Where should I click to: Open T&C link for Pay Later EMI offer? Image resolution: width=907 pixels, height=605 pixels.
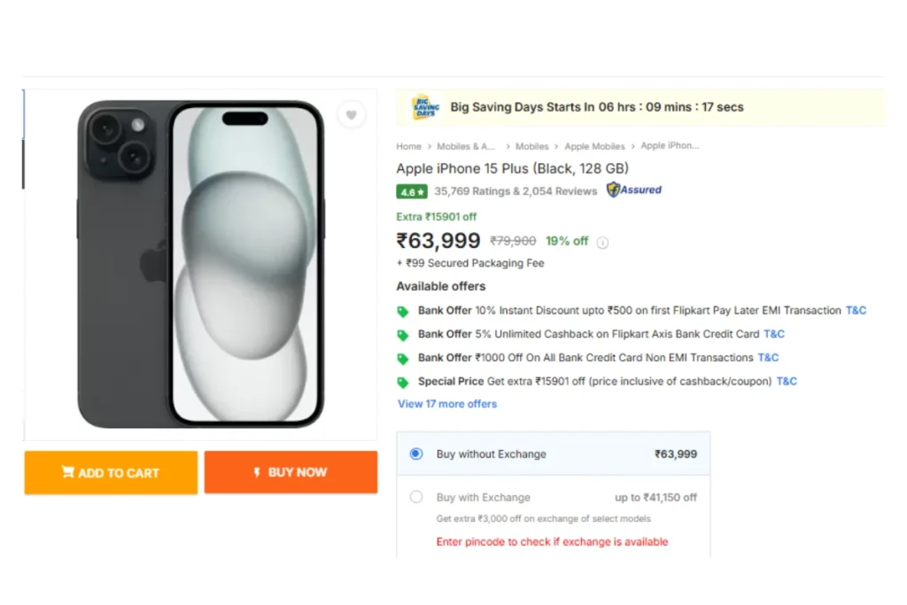pyautogui.click(x=856, y=311)
